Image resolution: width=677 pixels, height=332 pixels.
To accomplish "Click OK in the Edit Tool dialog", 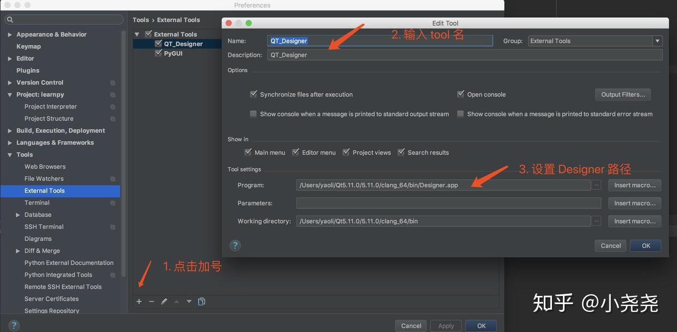I will 645,245.
